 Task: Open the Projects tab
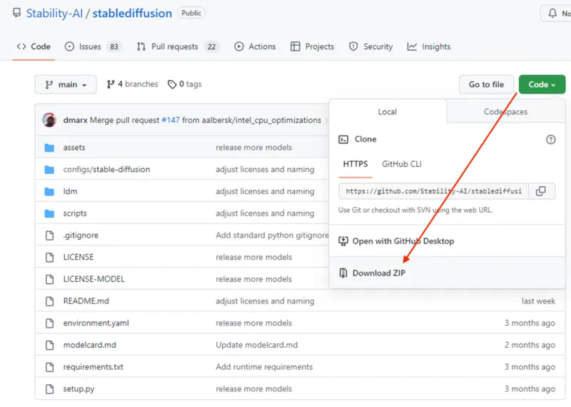click(x=313, y=46)
